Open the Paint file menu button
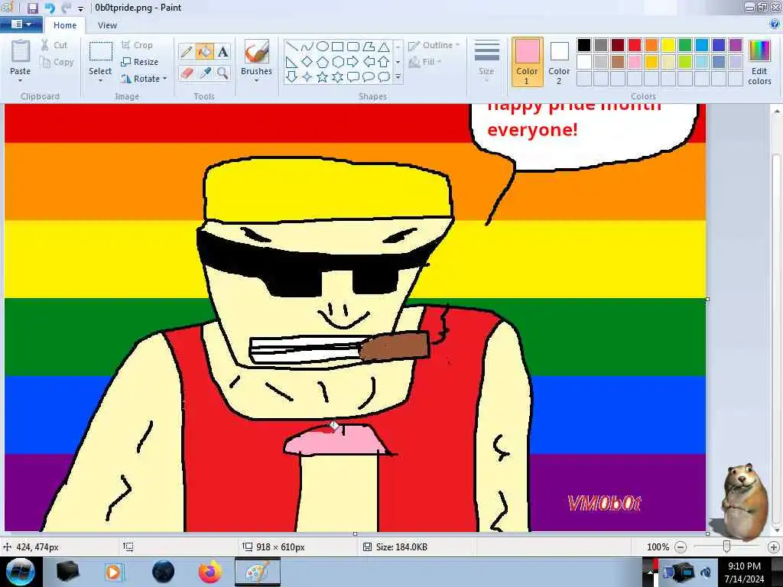 point(21,24)
